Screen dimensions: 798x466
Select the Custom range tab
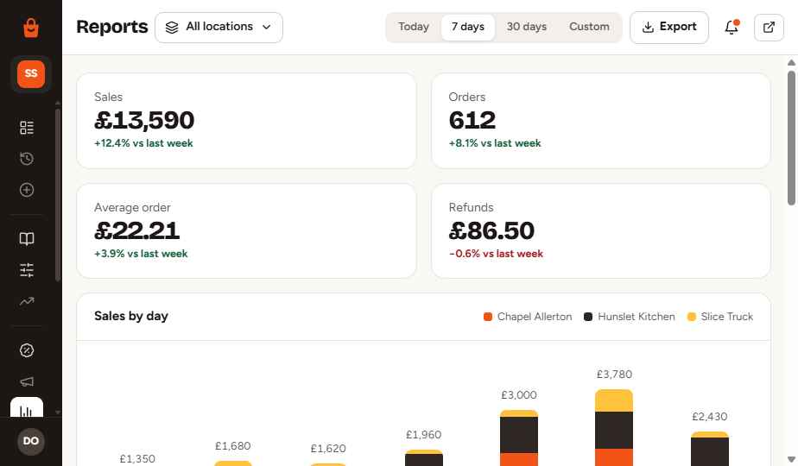pos(589,27)
